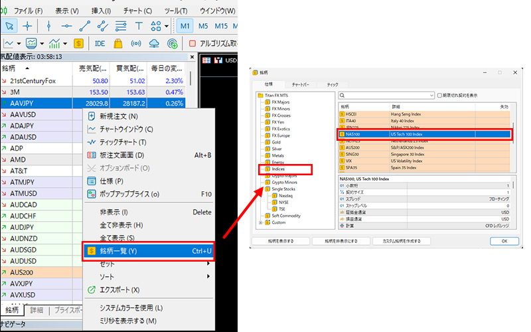Toggle the アルゴリズム取引 button
The width and height of the screenshot is (531, 332).
[213, 43]
